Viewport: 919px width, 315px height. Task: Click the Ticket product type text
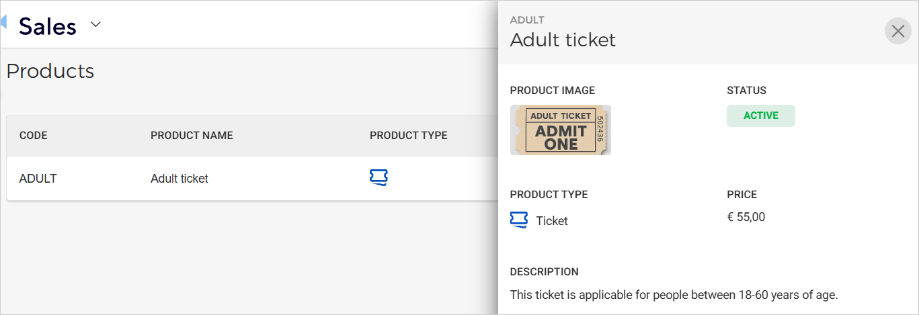coord(552,221)
